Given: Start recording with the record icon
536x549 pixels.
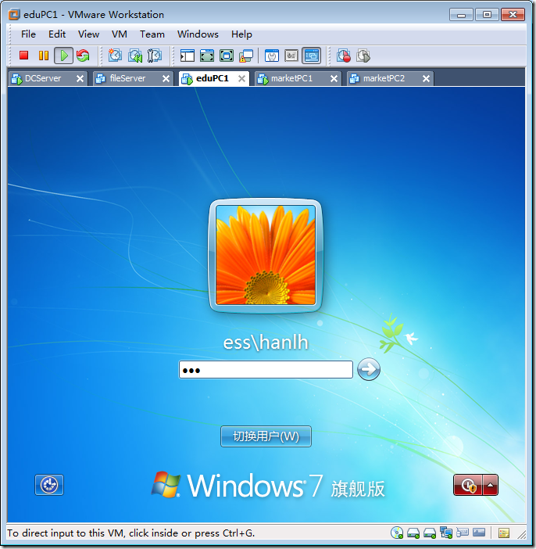Looking at the screenshot, I should 344,56.
